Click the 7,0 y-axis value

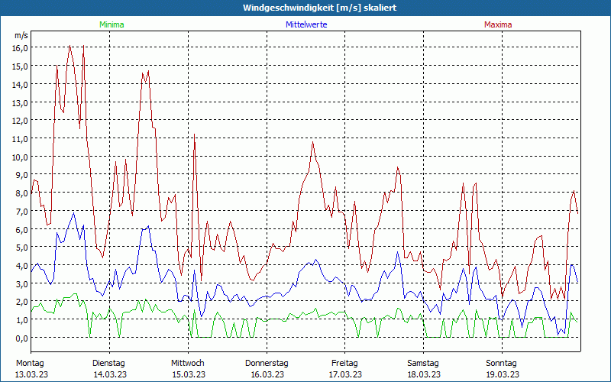23,212
